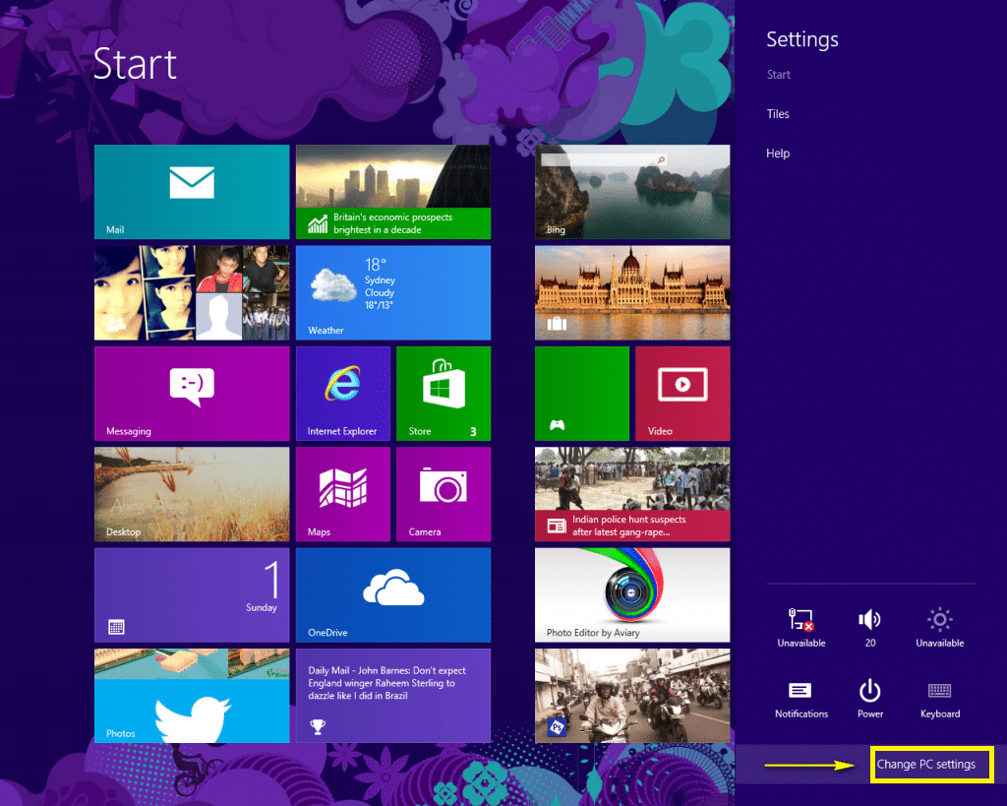1007x806 pixels.
Task: Select Tiles in the Settings pane
Action: 778,114
